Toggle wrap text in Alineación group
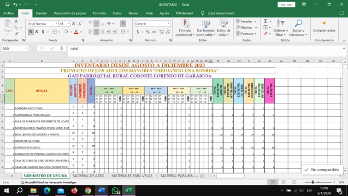The height and width of the screenshot is (196, 348). point(123,23)
